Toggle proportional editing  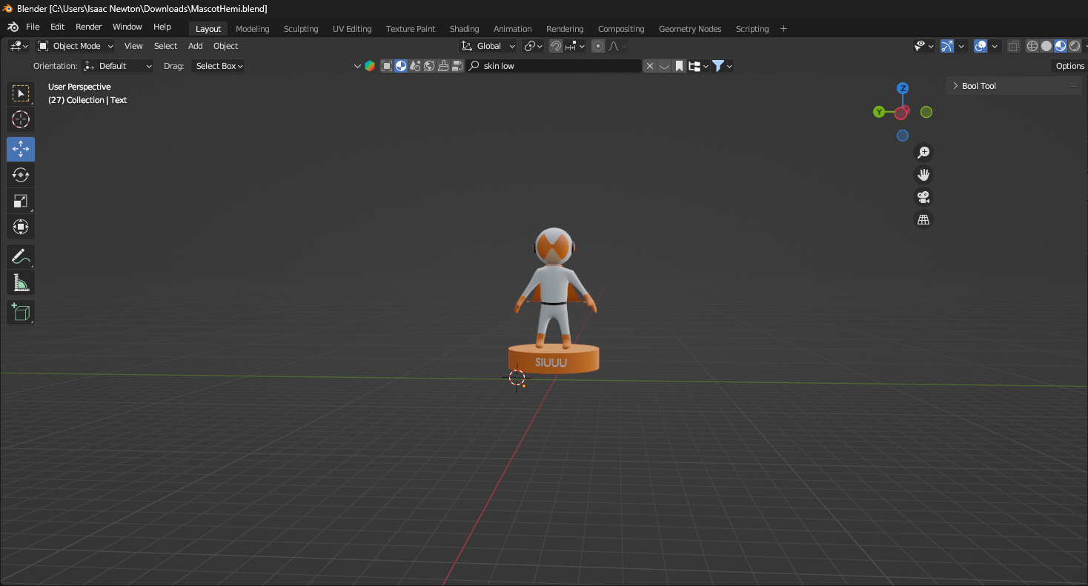[x=598, y=46]
